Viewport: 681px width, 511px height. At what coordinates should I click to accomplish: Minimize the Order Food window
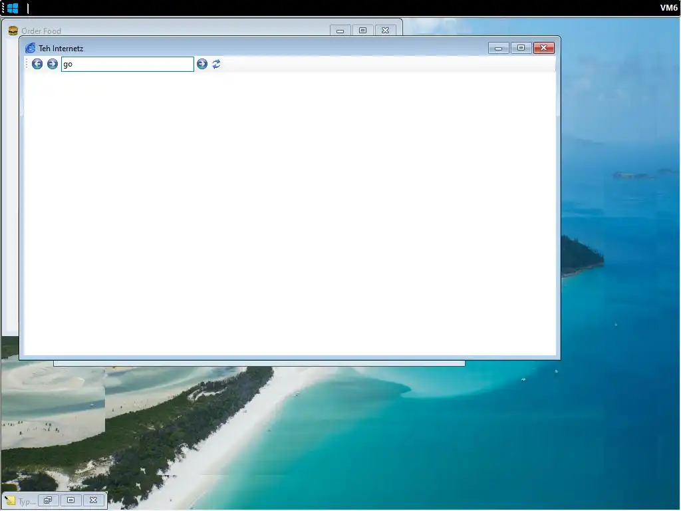click(x=340, y=31)
